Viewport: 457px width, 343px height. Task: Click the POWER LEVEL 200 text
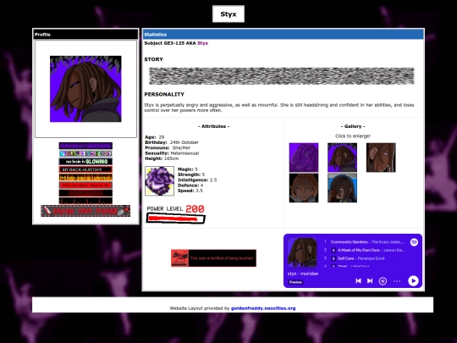(x=176, y=209)
